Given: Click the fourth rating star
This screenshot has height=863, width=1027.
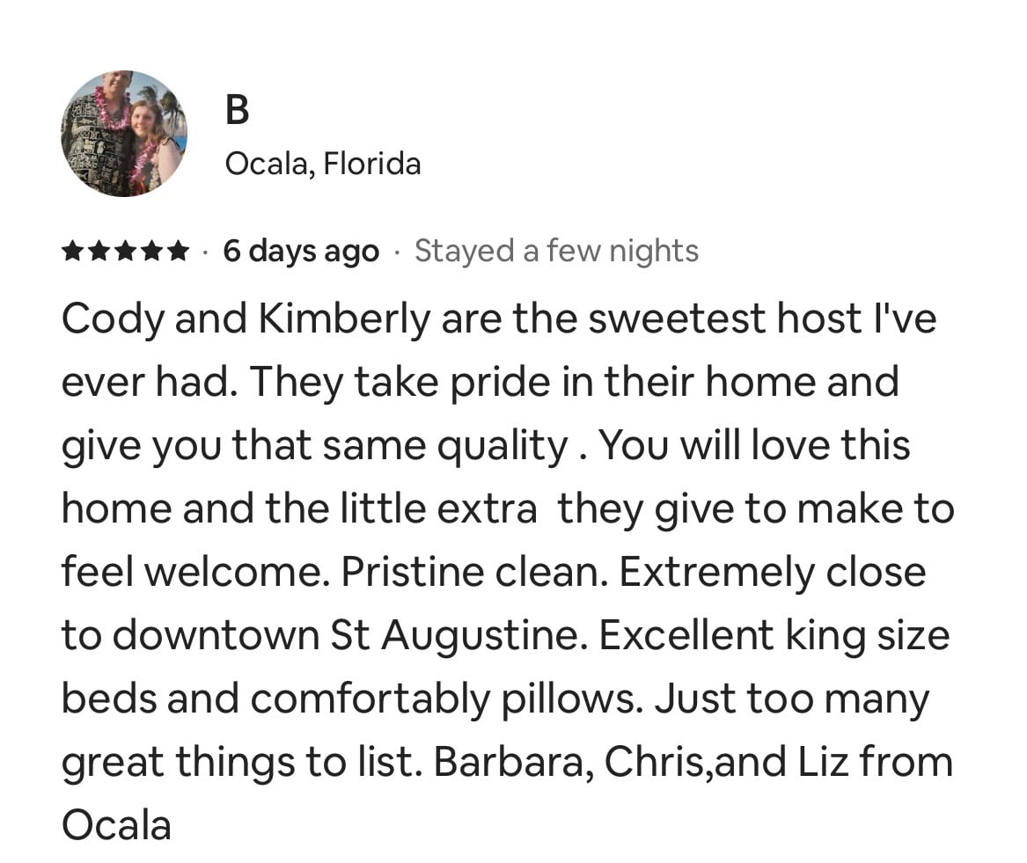Looking at the screenshot, I should (x=151, y=251).
